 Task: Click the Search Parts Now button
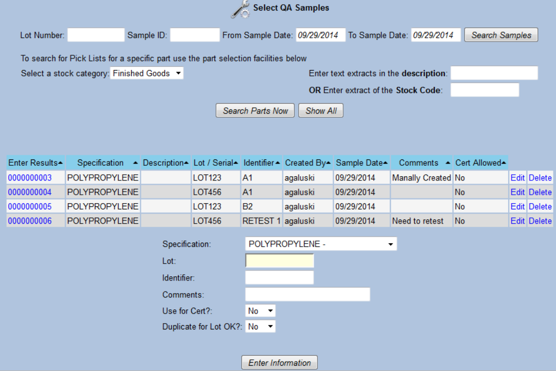point(255,111)
